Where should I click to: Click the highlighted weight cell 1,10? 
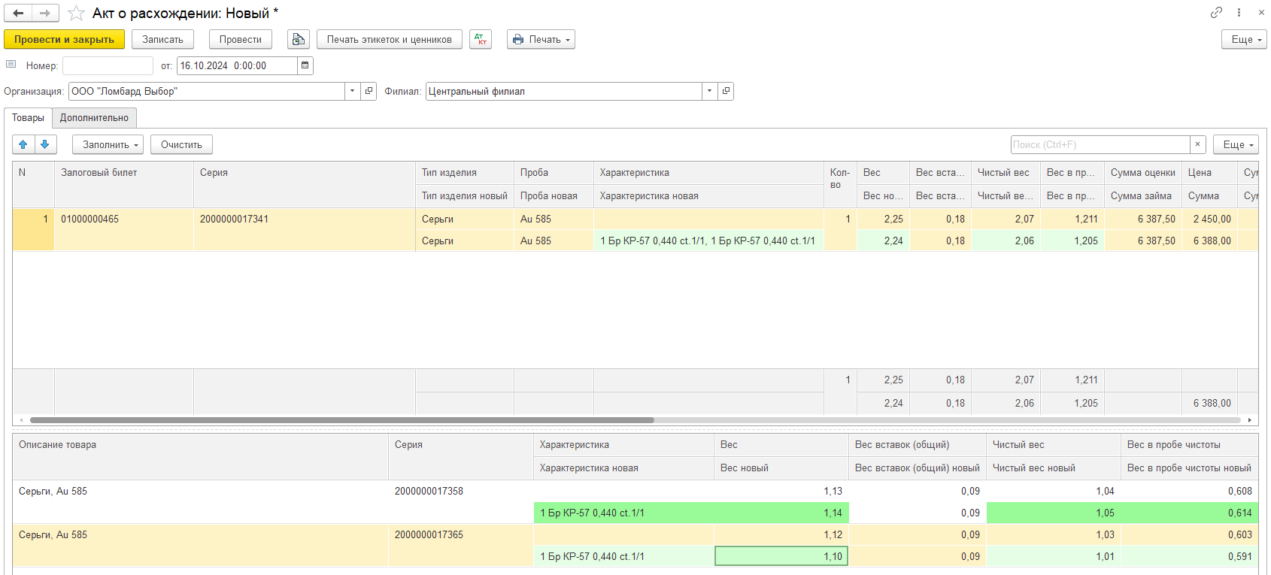(x=781, y=556)
